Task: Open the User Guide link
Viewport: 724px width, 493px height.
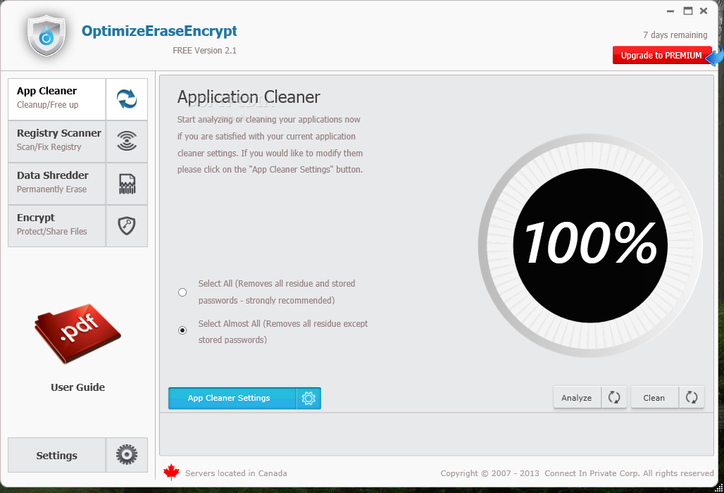Action: 77,387
